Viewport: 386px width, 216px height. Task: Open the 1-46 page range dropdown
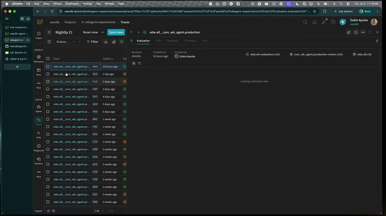pyautogui.click(x=99, y=211)
